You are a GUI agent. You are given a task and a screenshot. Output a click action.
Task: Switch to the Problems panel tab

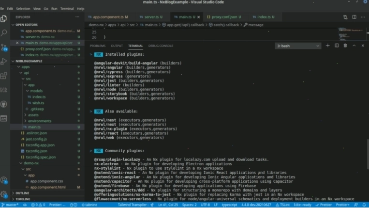(98, 46)
